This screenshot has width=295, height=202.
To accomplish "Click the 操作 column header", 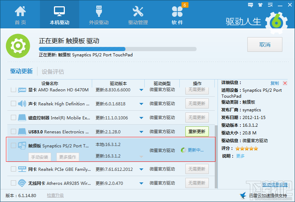I will pyautogui.click(x=197, y=84).
